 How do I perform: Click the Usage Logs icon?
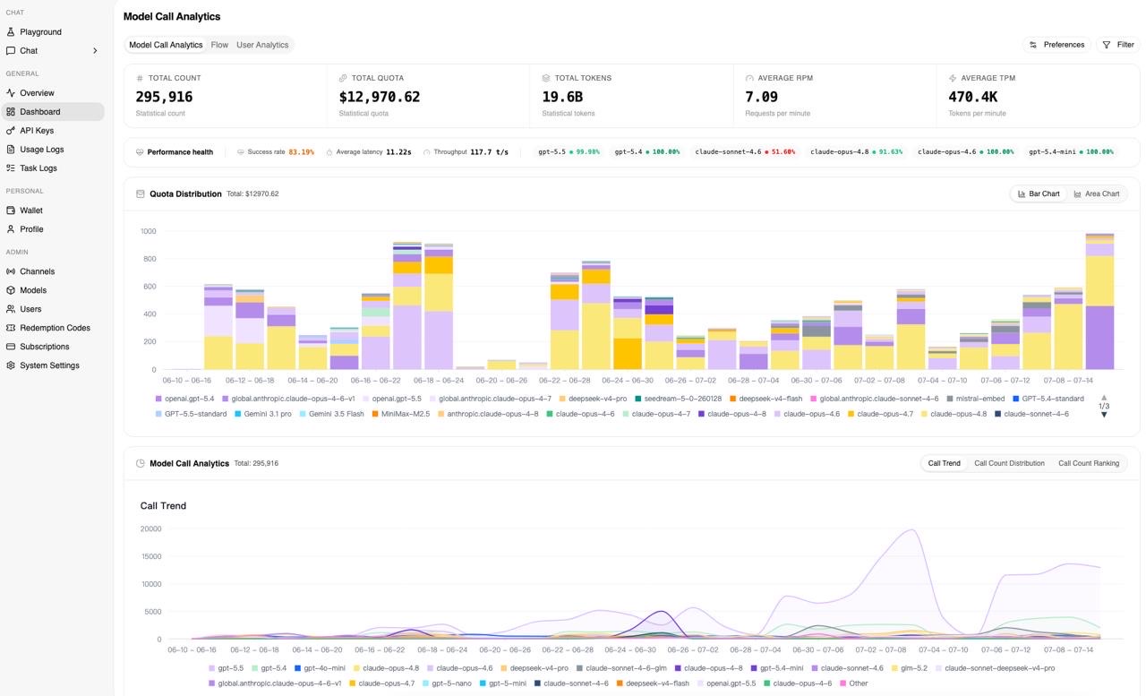coord(11,149)
